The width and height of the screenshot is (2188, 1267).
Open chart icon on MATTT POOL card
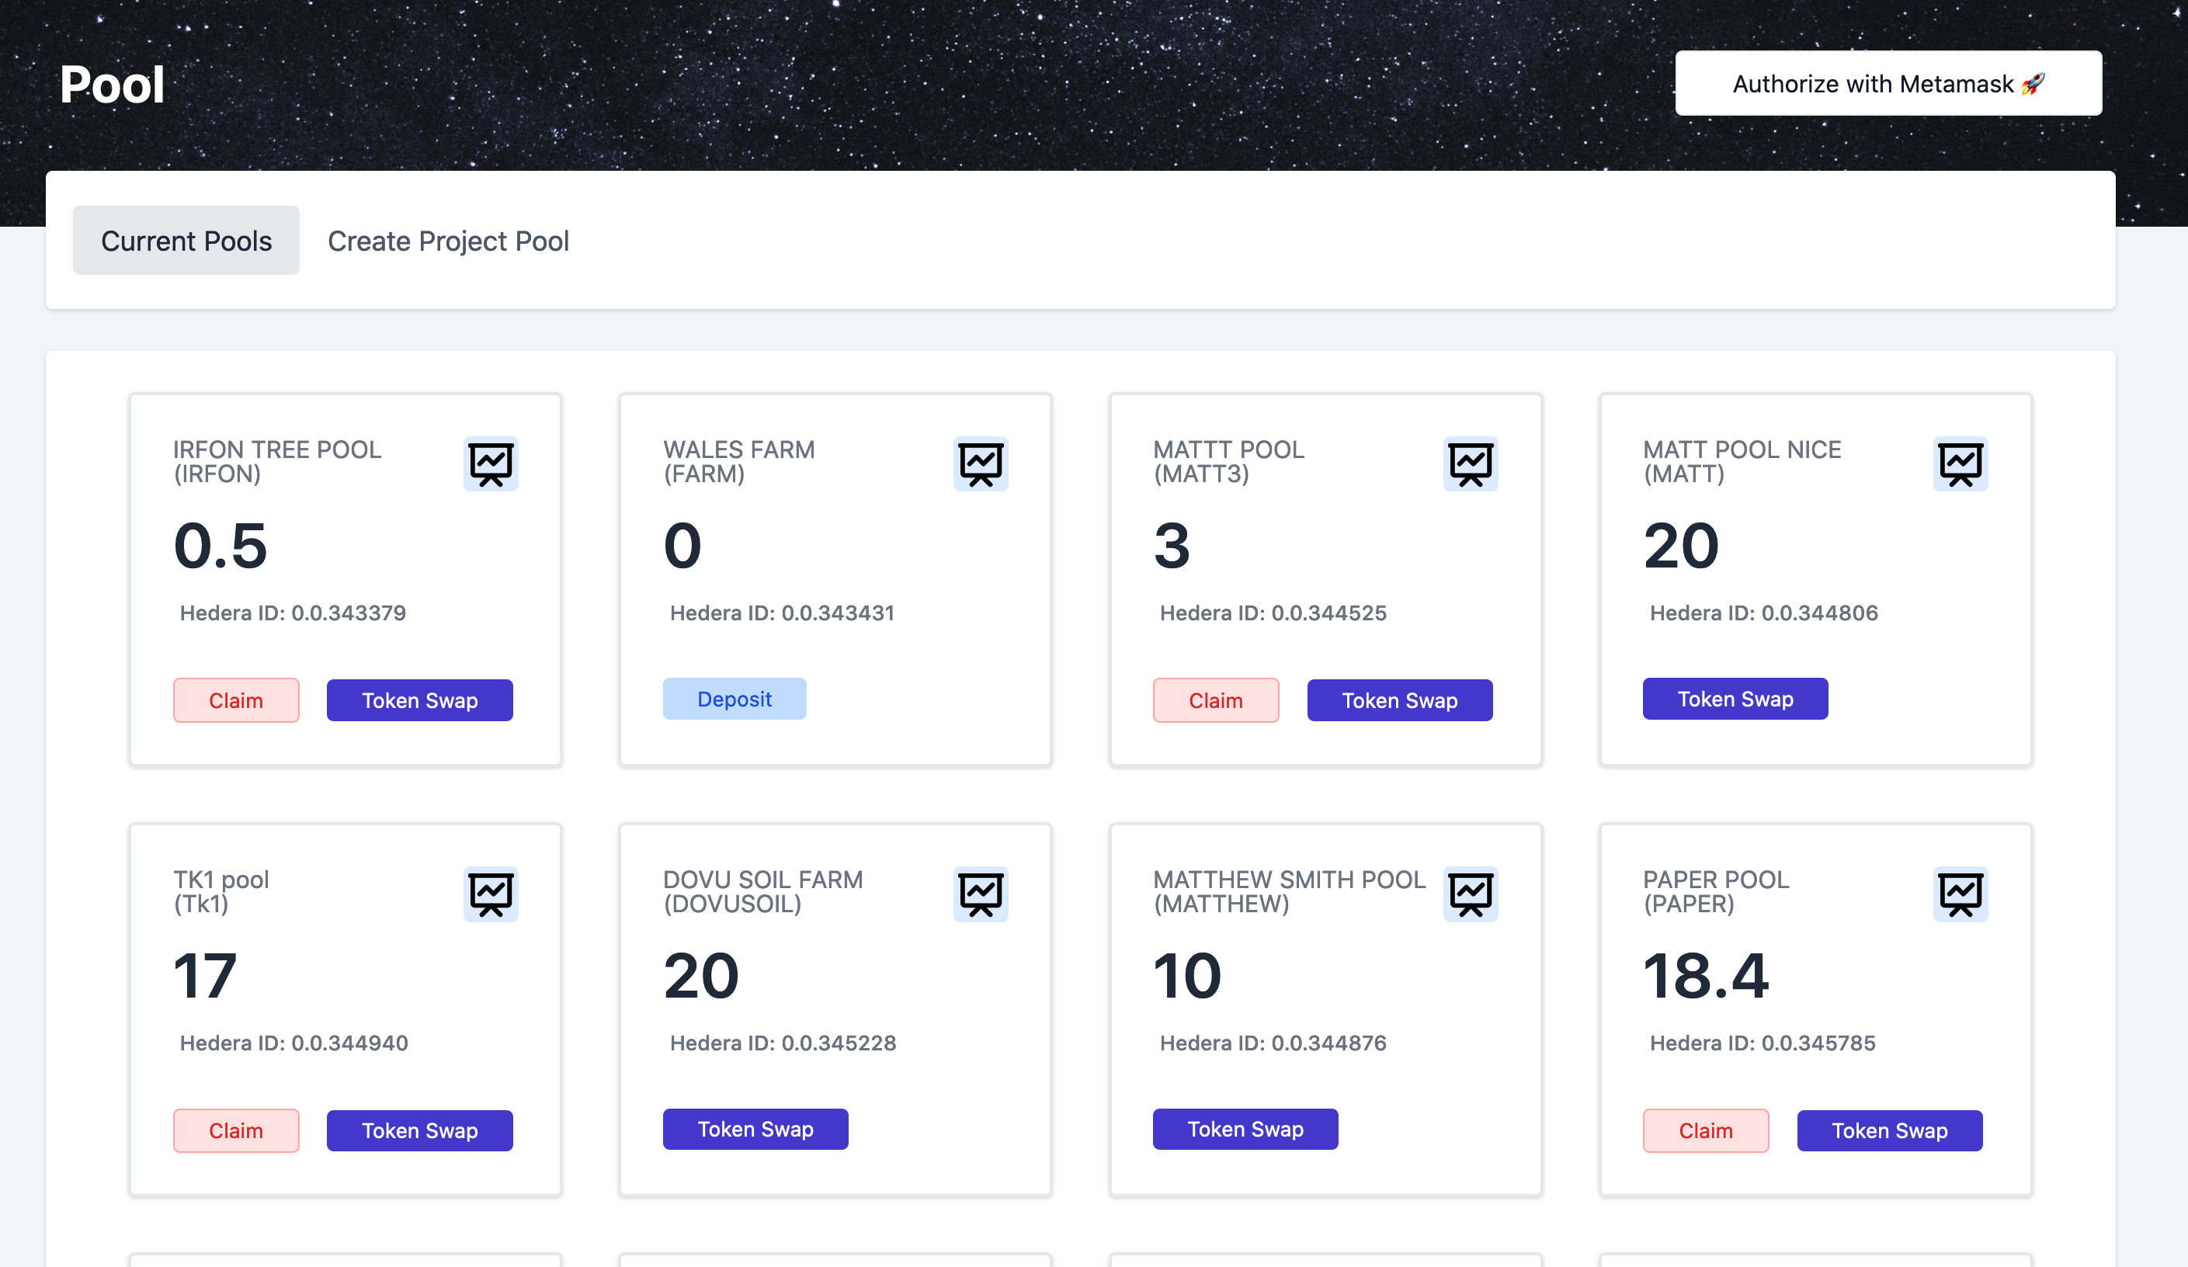coord(1470,463)
